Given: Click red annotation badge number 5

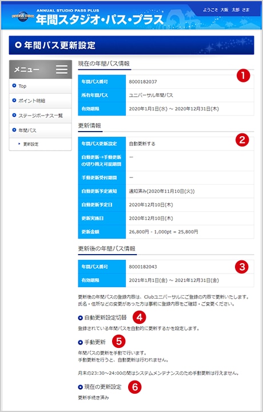Looking at the screenshot, I should (x=119, y=342).
